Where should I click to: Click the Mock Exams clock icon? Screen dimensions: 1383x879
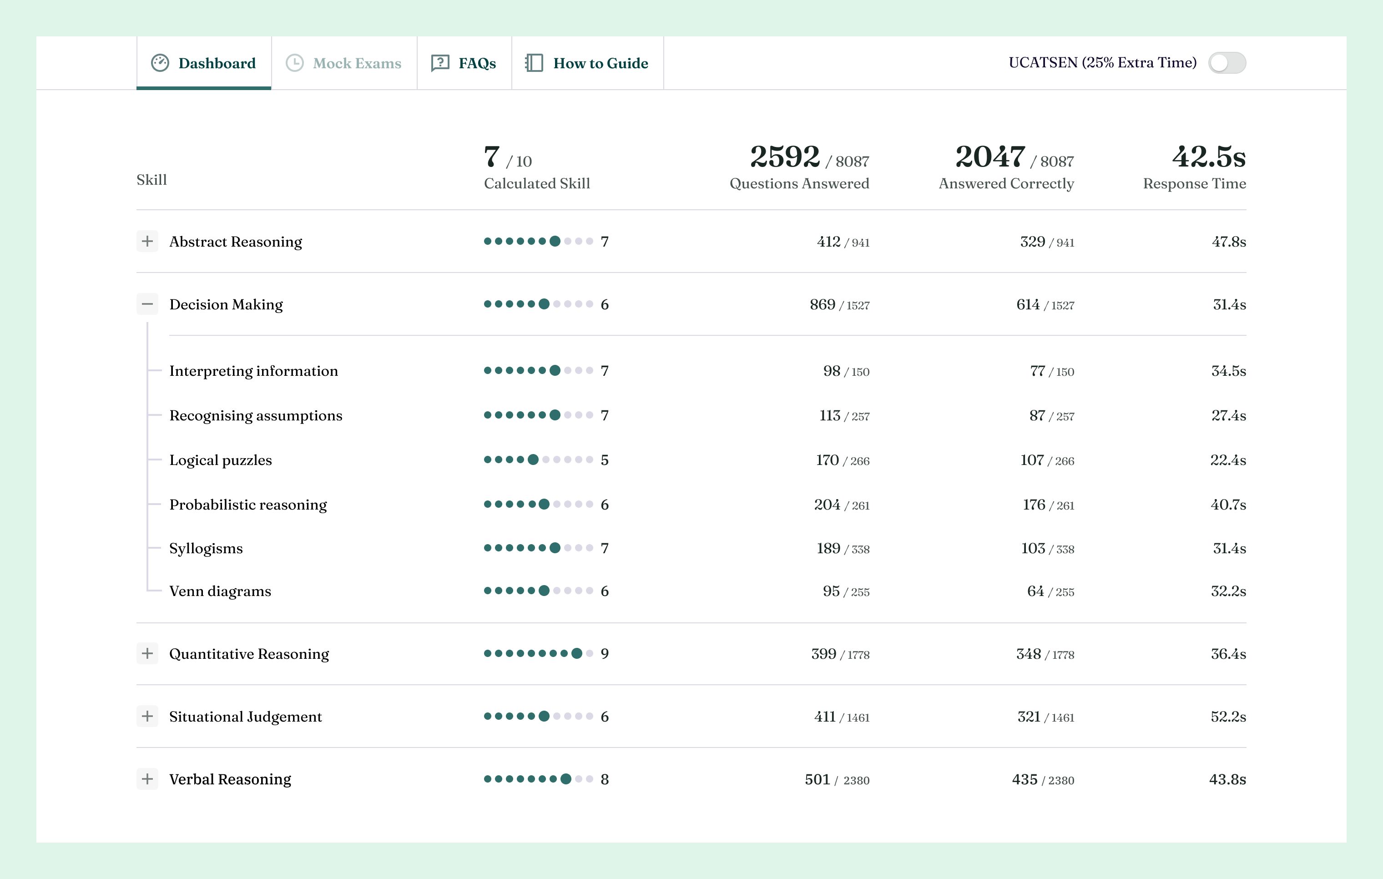click(295, 63)
